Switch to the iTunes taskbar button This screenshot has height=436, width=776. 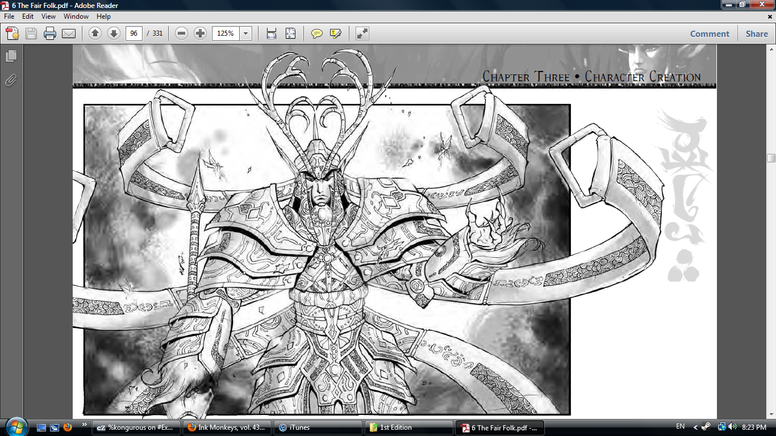coord(318,427)
